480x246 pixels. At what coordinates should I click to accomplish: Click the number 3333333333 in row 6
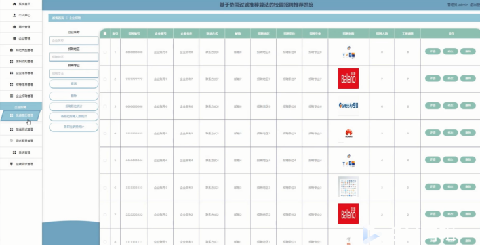point(134,188)
